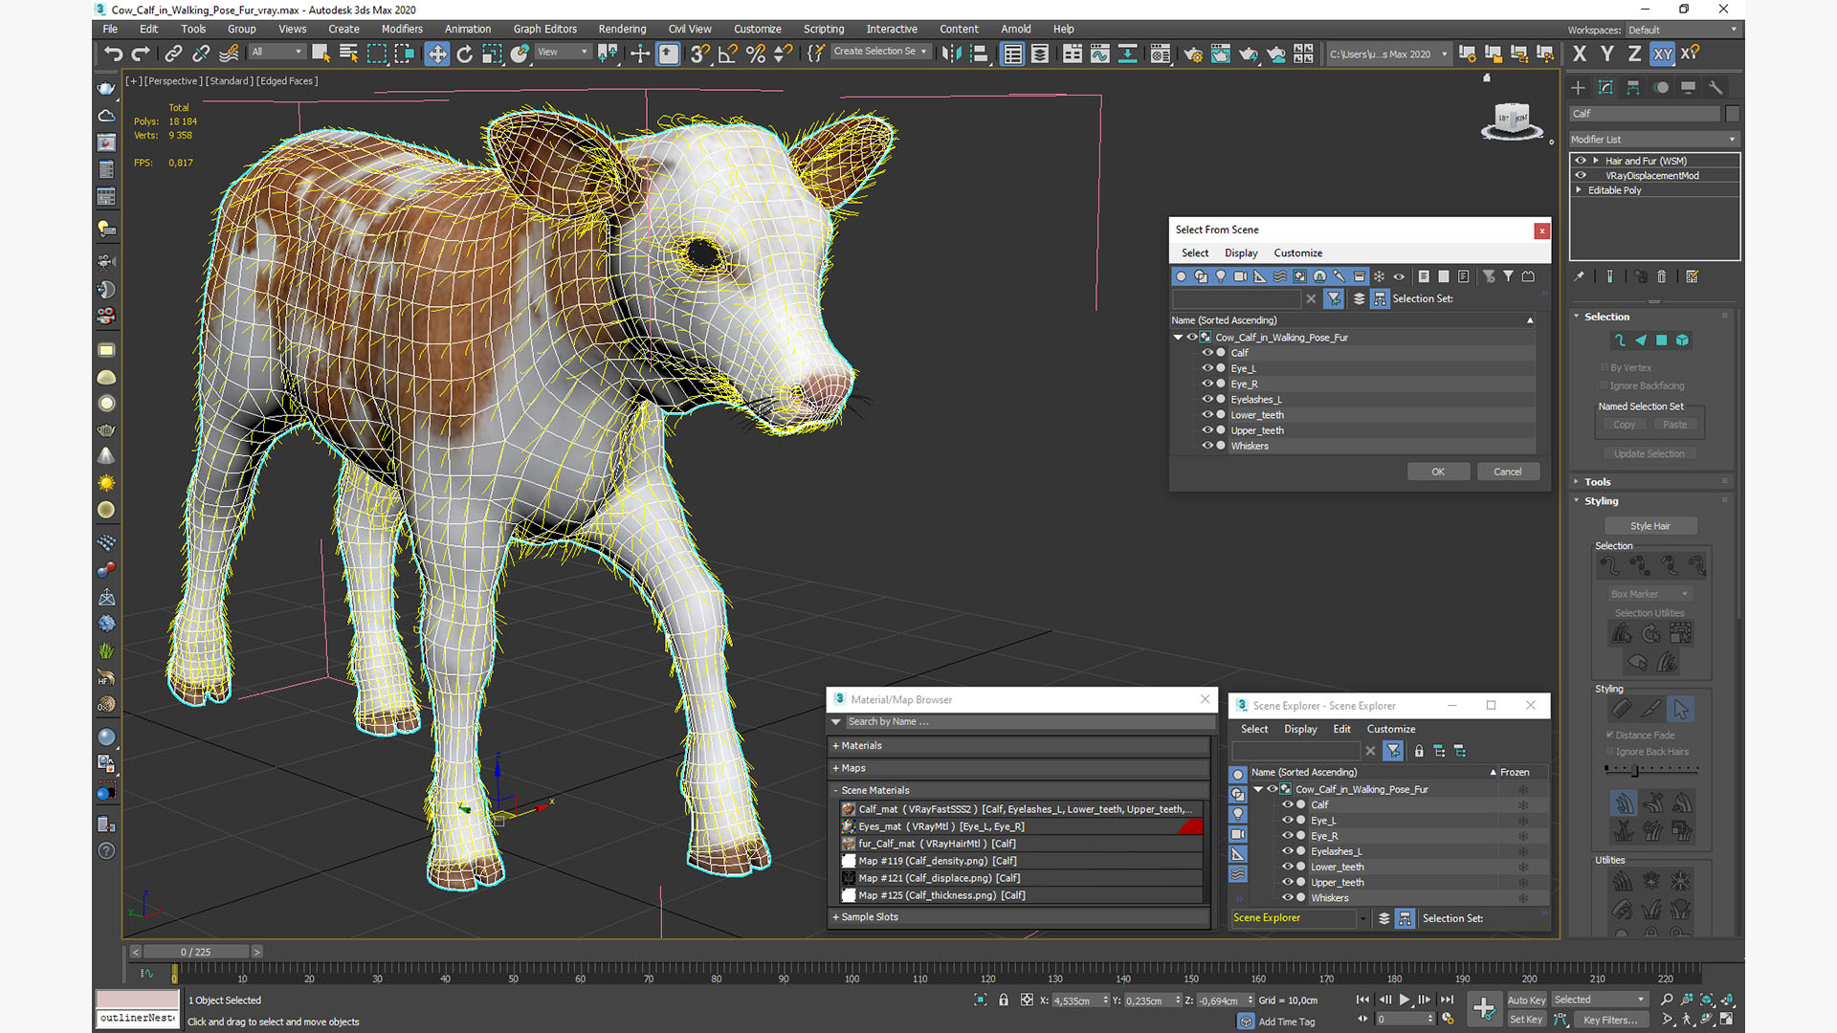Viewport: 1837px width, 1033px height.
Task: Toggle the Angle Snap icon
Action: pos(728,54)
